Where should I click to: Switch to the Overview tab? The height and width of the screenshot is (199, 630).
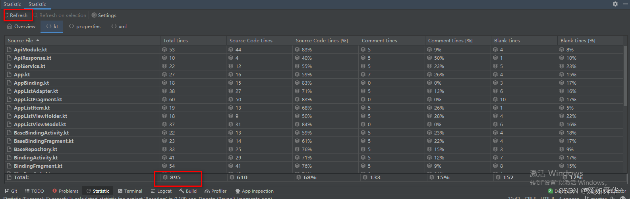pyautogui.click(x=21, y=27)
